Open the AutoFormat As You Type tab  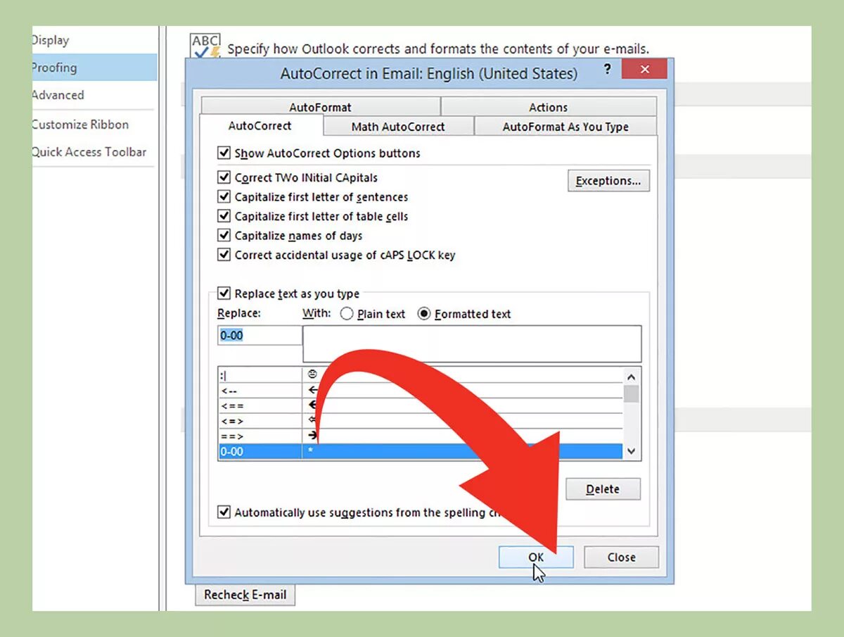click(x=565, y=127)
